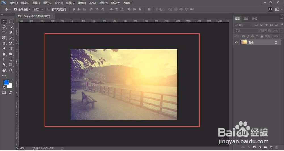Open the workspace switcher dropdown
The width and height of the screenshot is (284, 151).
[x=278, y=9]
